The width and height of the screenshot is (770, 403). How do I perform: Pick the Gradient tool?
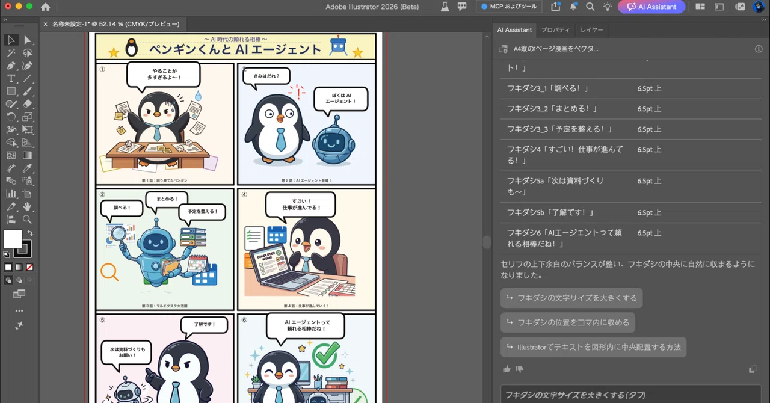[28, 155]
